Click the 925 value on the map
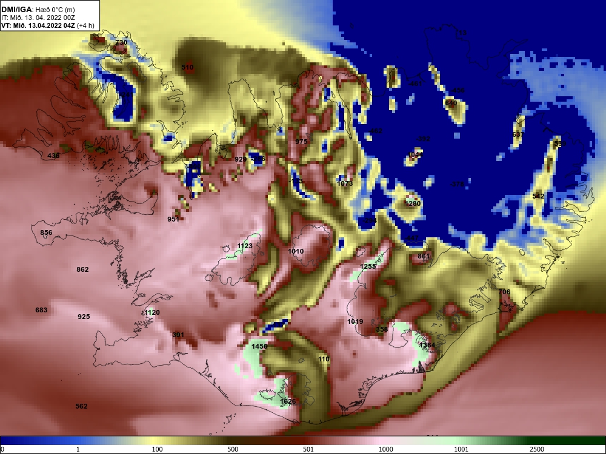The width and height of the screenshot is (606, 454). pyautogui.click(x=84, y=317)
